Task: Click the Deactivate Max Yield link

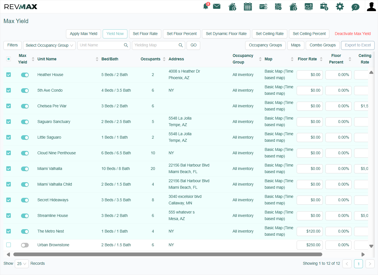Action: 353,34
